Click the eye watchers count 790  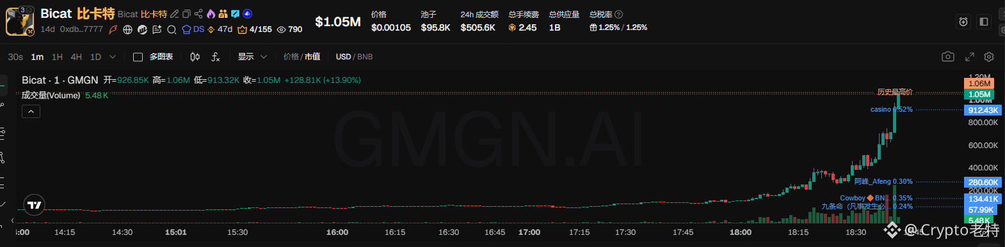290,29
